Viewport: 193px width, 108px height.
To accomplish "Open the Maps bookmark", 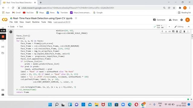I will point(40,13).
